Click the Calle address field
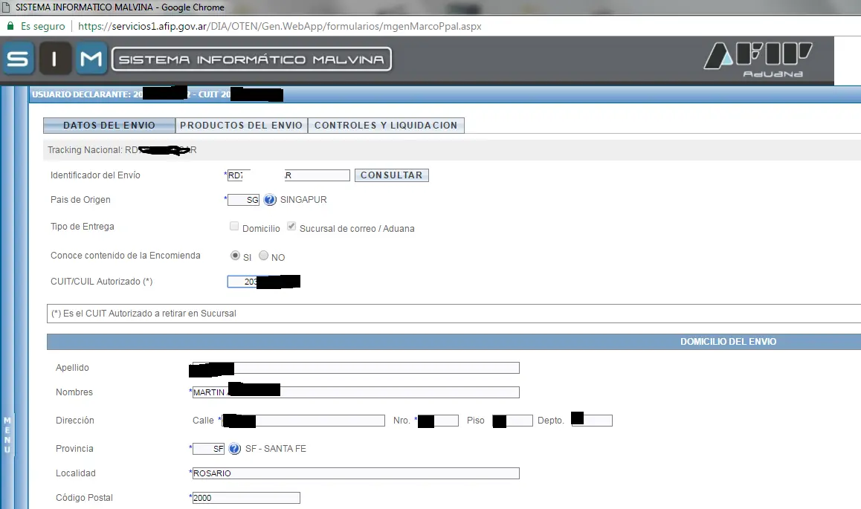 (x=303, y=421)
